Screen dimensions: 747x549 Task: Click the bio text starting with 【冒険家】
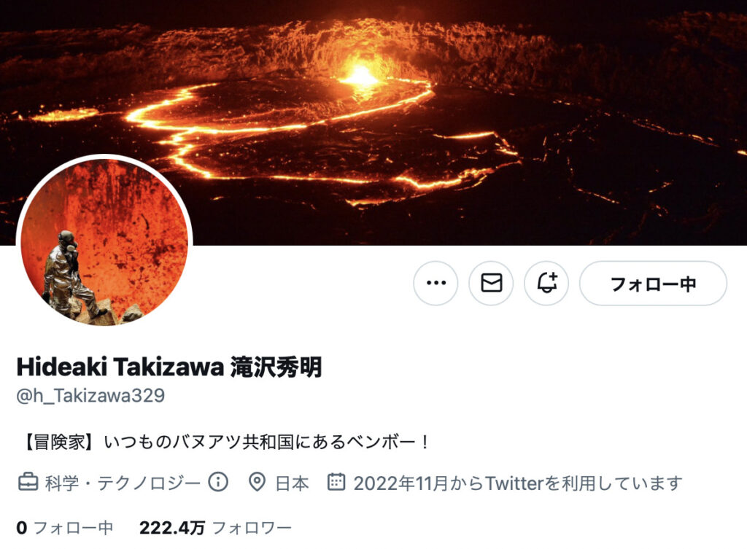(x=225, y=442)
